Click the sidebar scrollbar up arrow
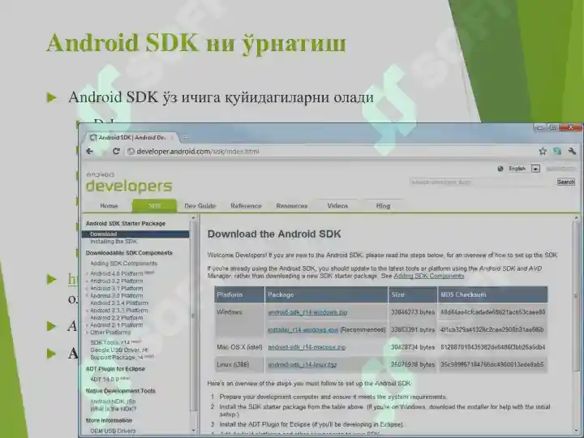This screenshot has width=584, height=438. [193, 217]
